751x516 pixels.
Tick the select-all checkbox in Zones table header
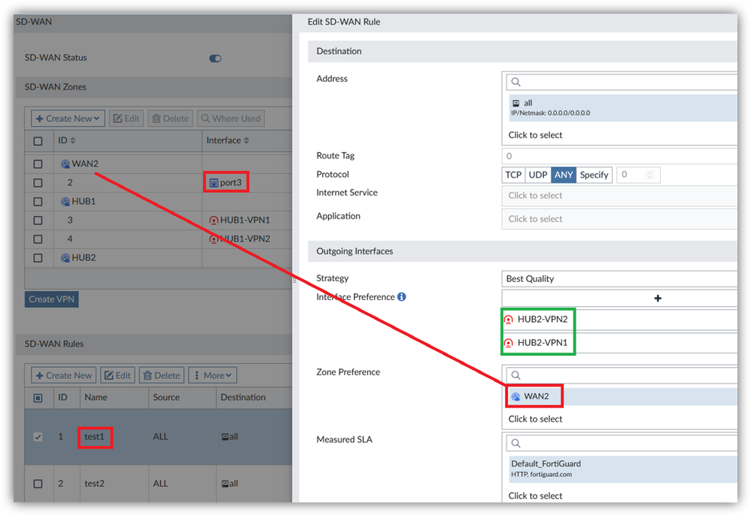pyautogui.click(x=38, y=141)
